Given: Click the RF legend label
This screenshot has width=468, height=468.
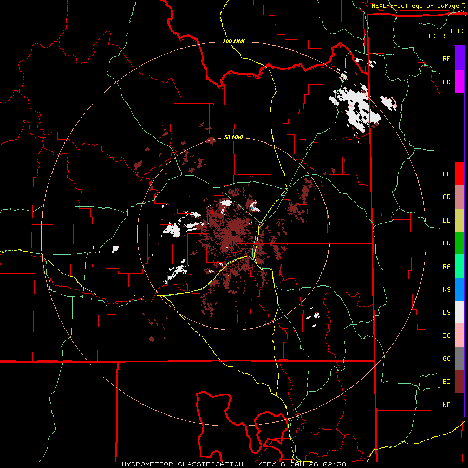Looking at the screenshot, I should point(446,58).
